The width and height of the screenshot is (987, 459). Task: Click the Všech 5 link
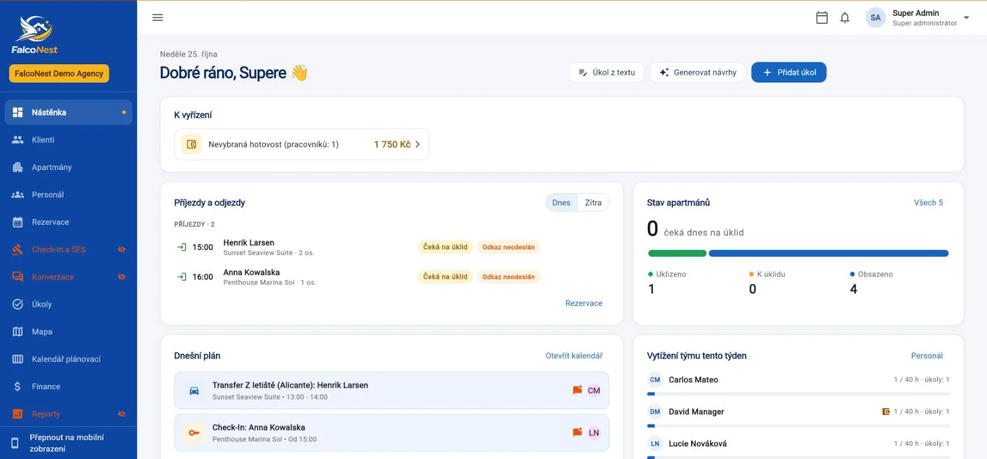pos(928,203)
